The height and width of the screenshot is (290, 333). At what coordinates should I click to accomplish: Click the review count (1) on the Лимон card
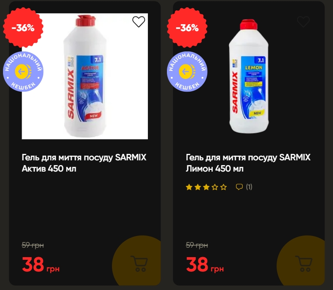[249, 187]
